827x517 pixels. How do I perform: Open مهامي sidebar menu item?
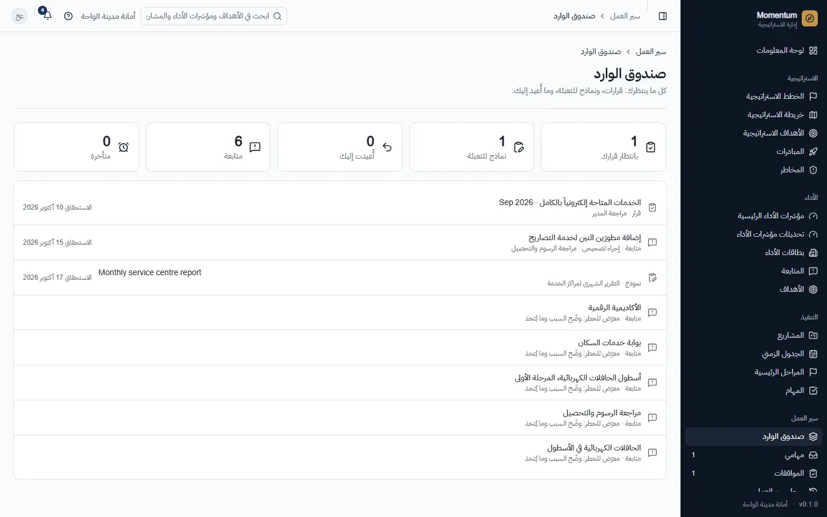tap(753, 455)
